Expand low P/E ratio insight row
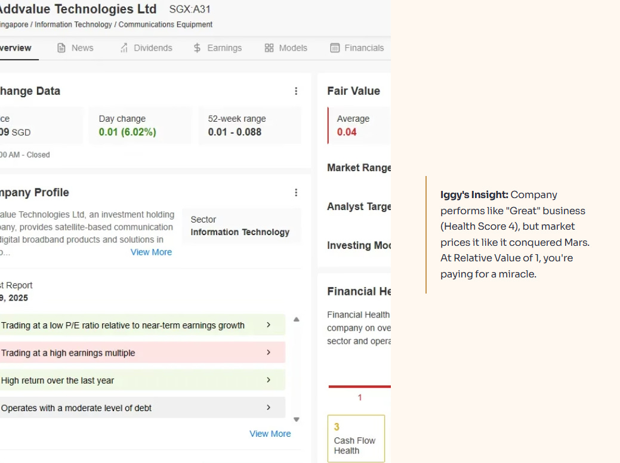 click(x=143, y=325)
